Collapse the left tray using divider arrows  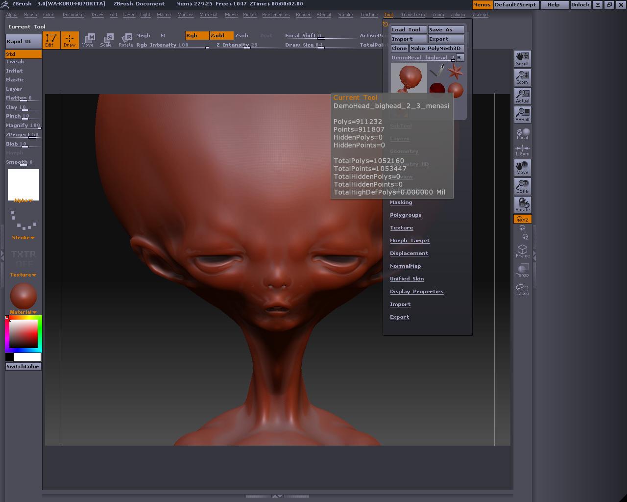[2, 255]
